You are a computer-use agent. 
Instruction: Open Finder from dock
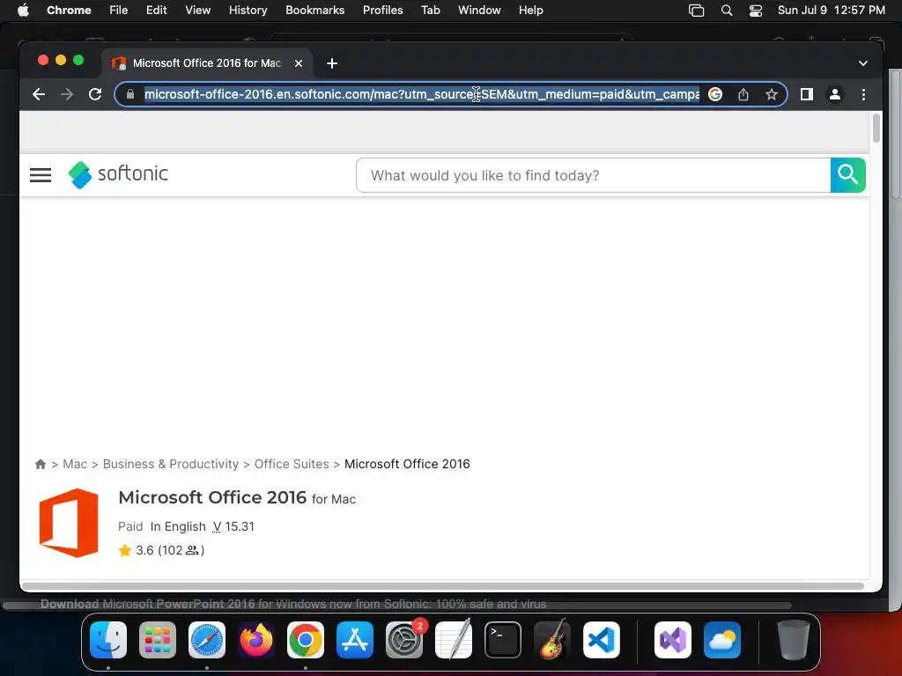pyautogui.click(x=108, y=640)
